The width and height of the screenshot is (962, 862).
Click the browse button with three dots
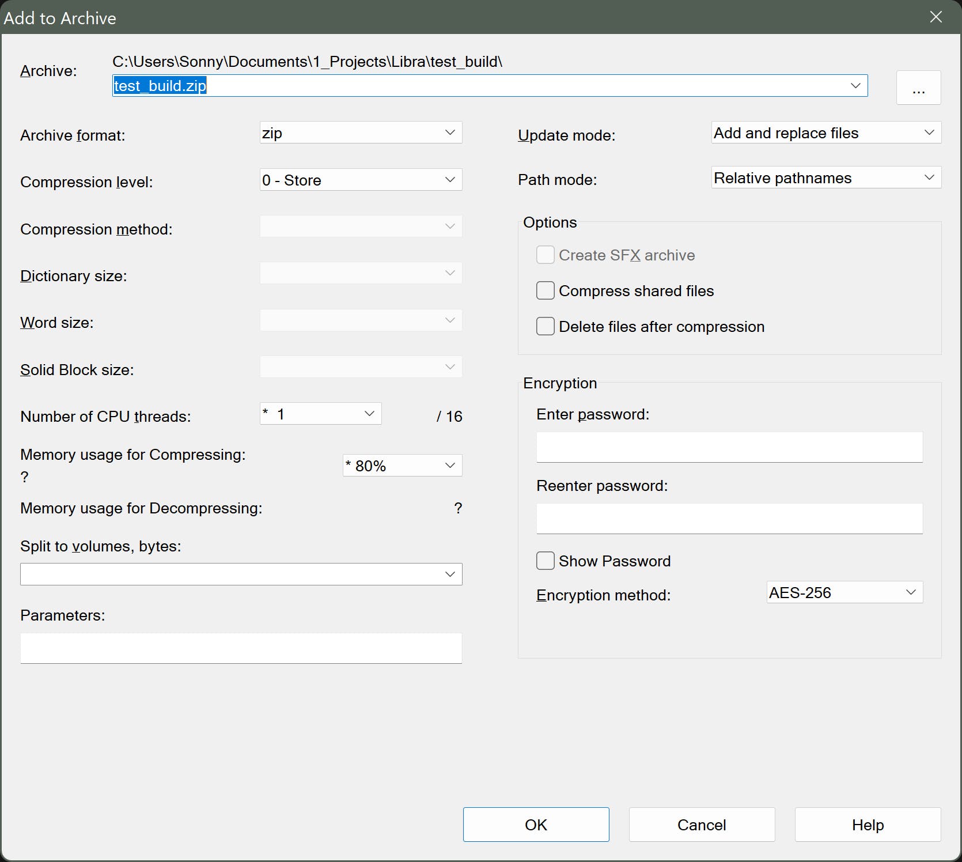(x=918, y=88)
